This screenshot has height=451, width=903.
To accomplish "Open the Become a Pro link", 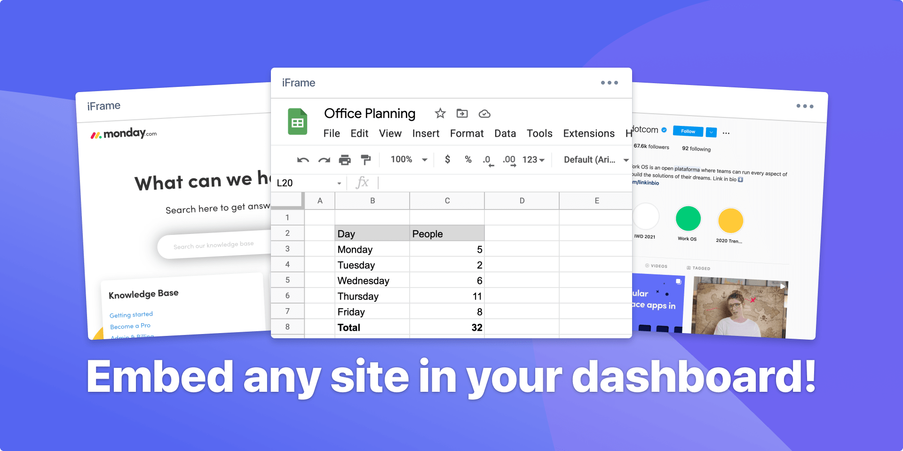I will pyautogui.click(x=130, y=326).
